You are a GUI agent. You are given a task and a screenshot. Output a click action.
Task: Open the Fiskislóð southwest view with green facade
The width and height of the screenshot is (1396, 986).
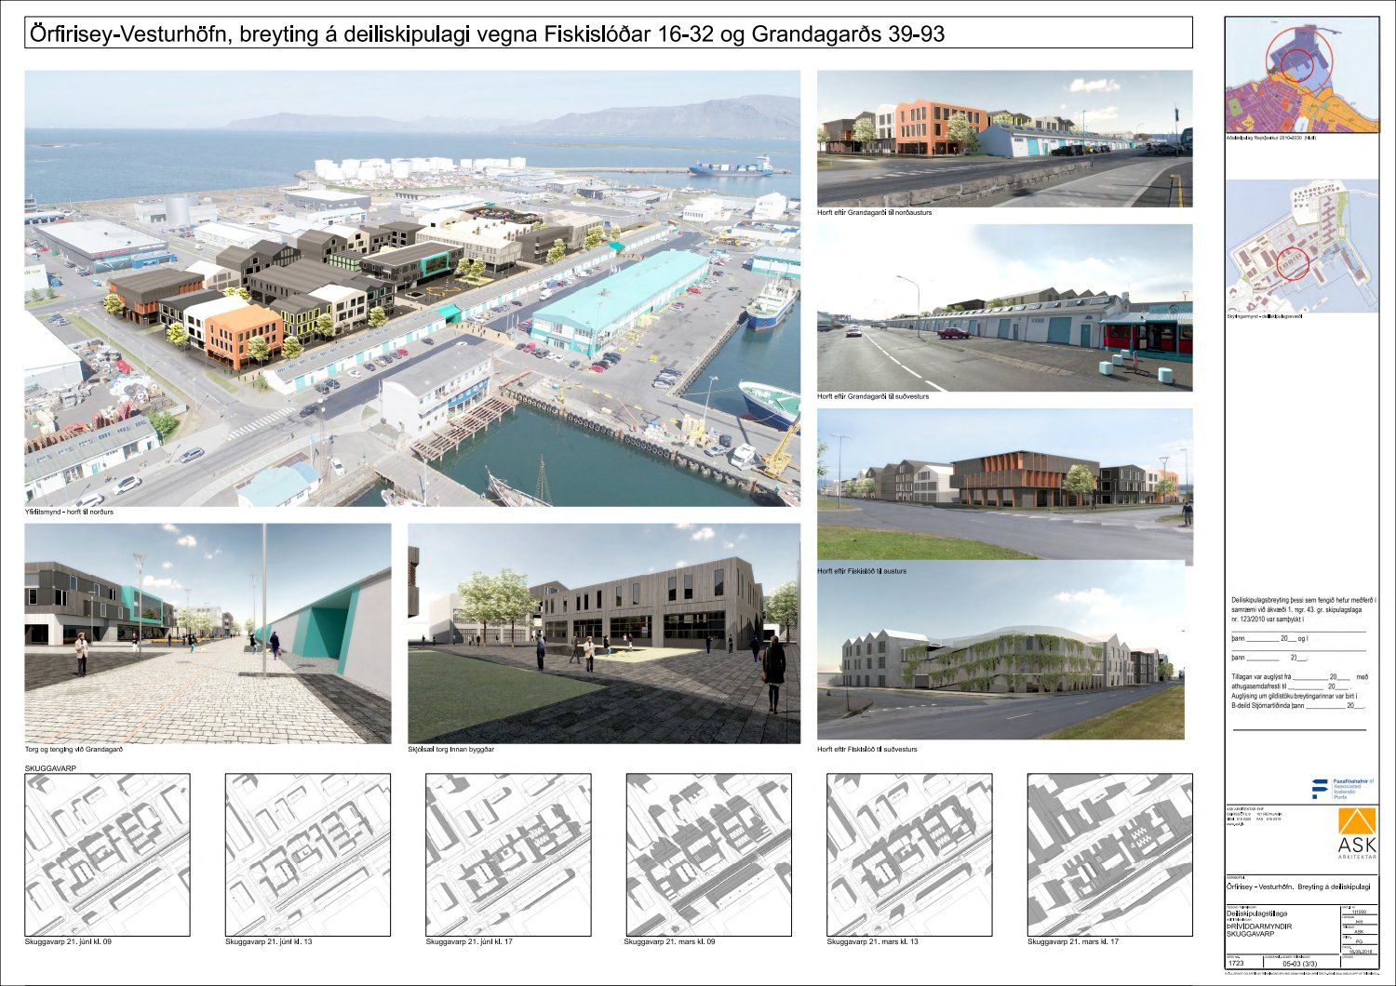coord(1004,661)
